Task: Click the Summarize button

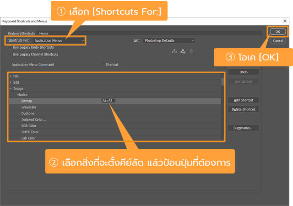Action: (244, 128)
